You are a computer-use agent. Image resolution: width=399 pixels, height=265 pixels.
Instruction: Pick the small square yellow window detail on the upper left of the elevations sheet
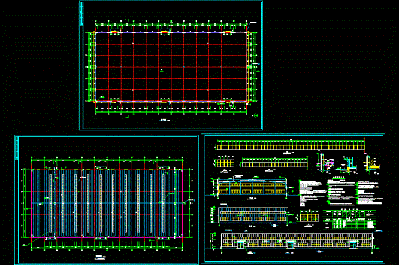click(225, 162)
